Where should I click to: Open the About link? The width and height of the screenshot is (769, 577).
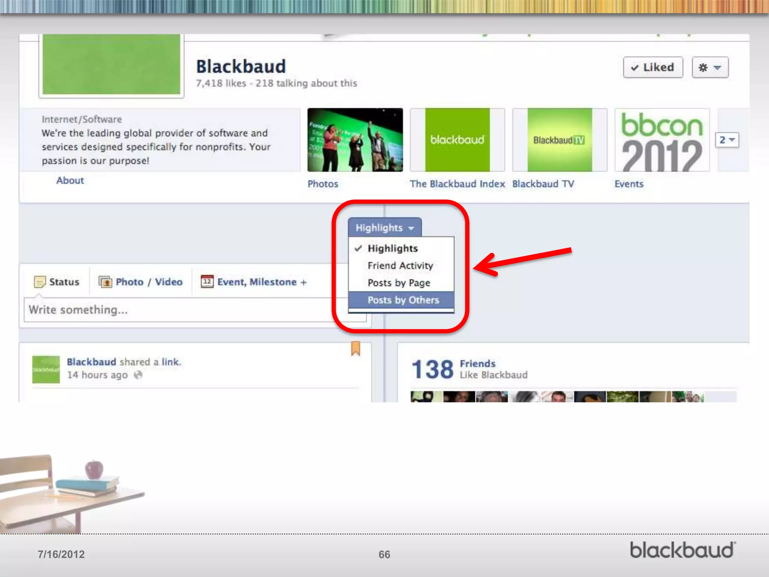(70, 180)
